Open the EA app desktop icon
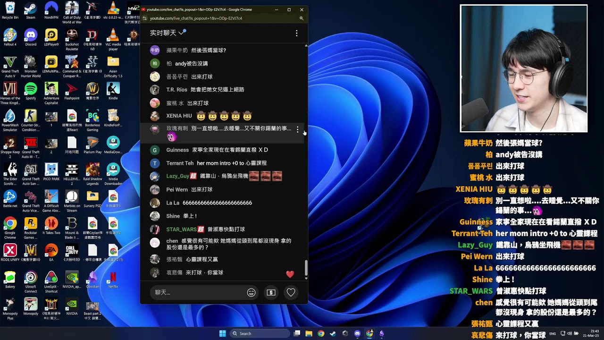The image size is (604, 340). [x=51, y=253]
